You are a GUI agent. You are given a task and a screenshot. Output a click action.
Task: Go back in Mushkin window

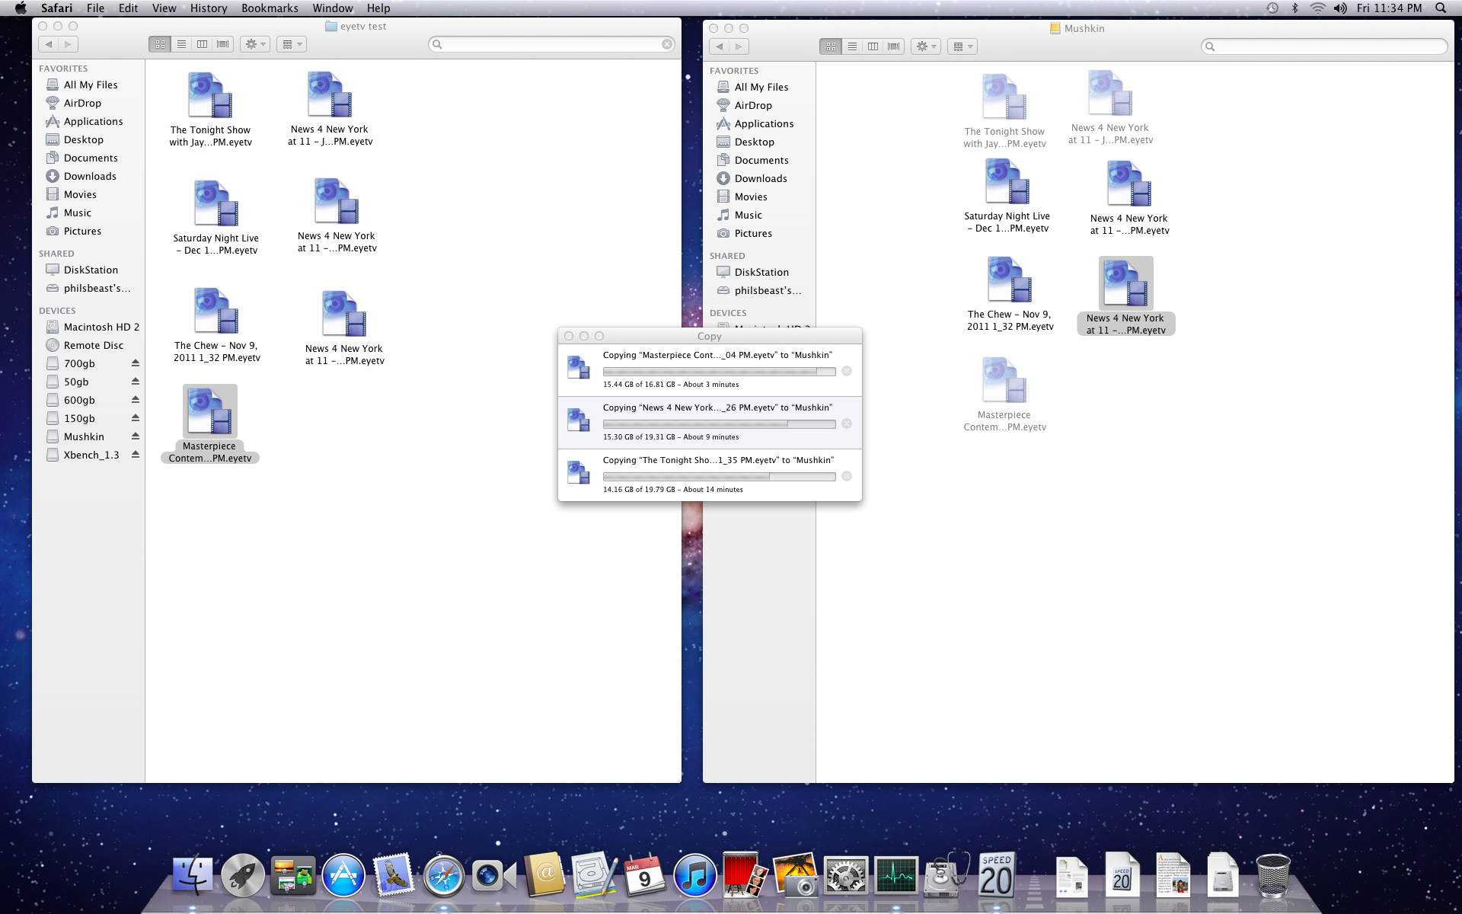(x=719, y=46)
